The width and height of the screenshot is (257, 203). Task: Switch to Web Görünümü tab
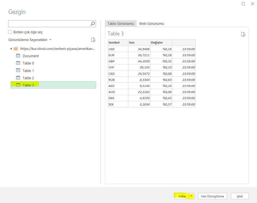[151, 24]
